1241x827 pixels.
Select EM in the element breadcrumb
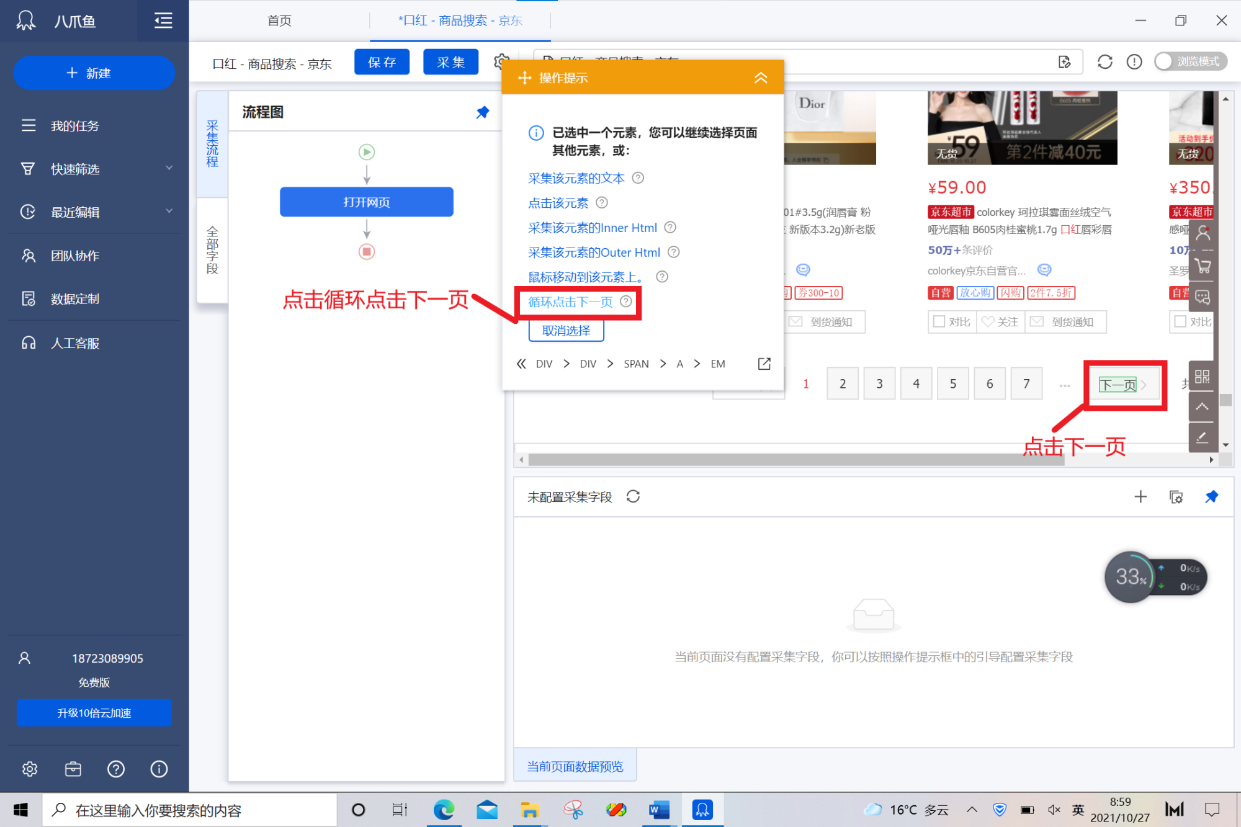coord(718,364)
